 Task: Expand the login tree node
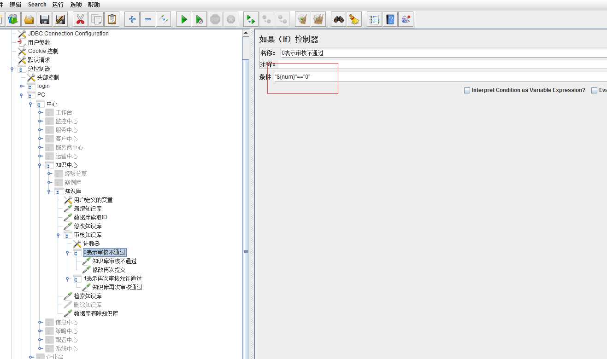tap(22, 86)
